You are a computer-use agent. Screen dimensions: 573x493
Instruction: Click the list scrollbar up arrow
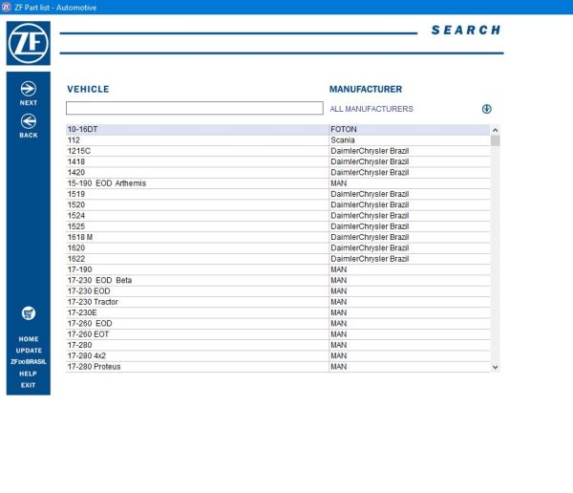[495, 130]
